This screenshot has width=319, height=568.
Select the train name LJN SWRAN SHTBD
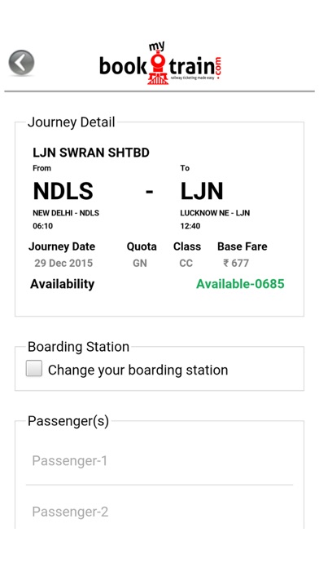click(x=91, y=153)
